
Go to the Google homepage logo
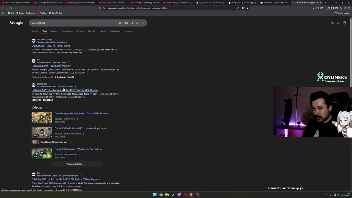tap(16, 23)
